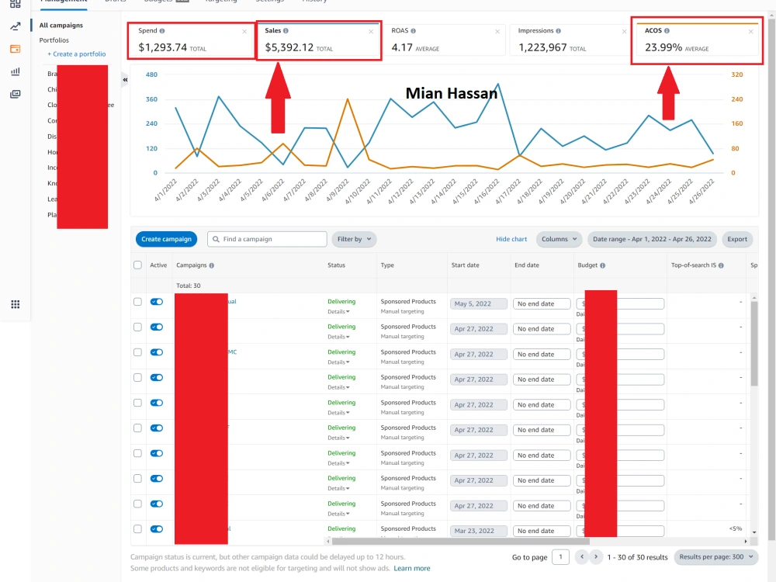Open Results per page: 300 dropdown
Screen dimensions: 776x582
pyautogui.click(x=716, y=556)
